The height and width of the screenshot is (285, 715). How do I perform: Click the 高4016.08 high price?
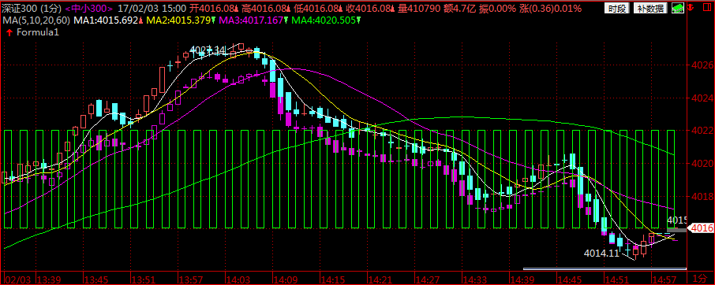(x=264, y=8)
